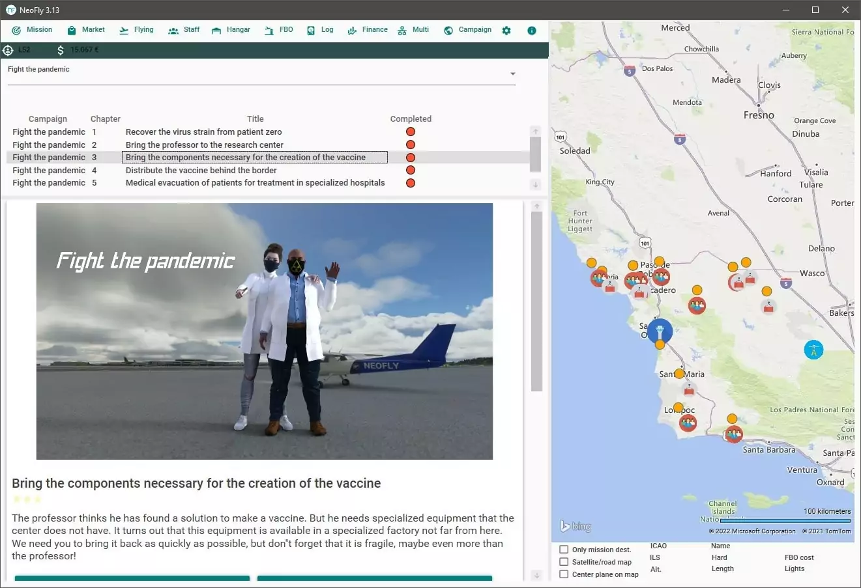Image resolution: width=861 pixels, height=588 pixels.
Task: Click the crosshair location icon near L52
Action: pyautogui.click(x=8, y=50)
